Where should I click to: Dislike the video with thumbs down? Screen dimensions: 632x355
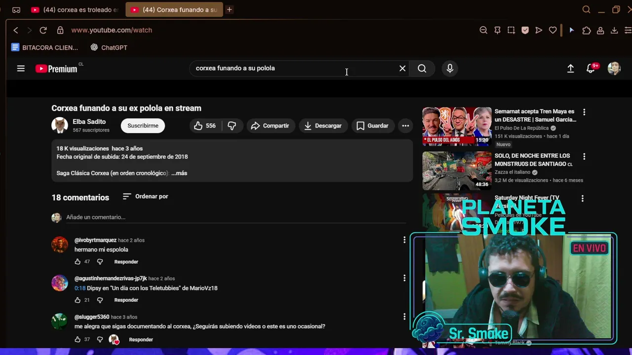232,126
